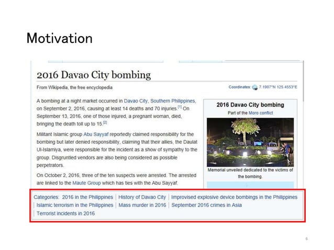The width and height of the screenshot is (334, 250).
Task: Open the 7.1907°N 125.4553°E coordinates link
Action: click(278, 87)
